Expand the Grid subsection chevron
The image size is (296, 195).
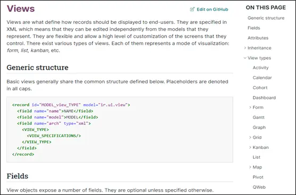pyautogui.click(x=250, y=137)
